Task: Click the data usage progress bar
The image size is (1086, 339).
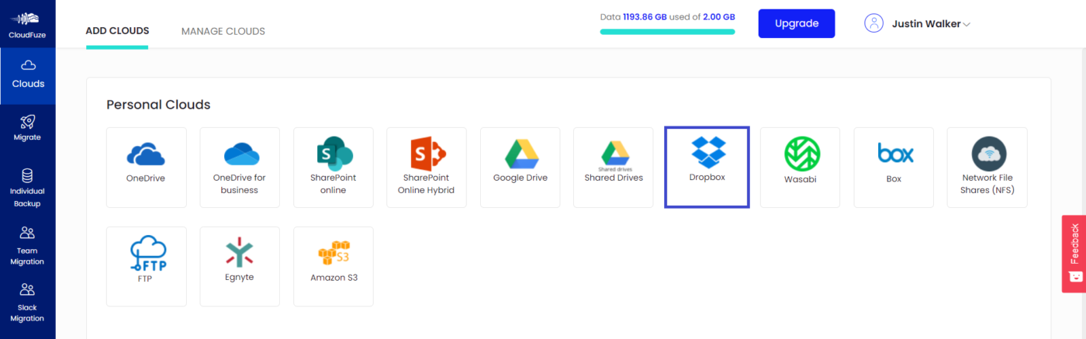Action: click(667, 32)
